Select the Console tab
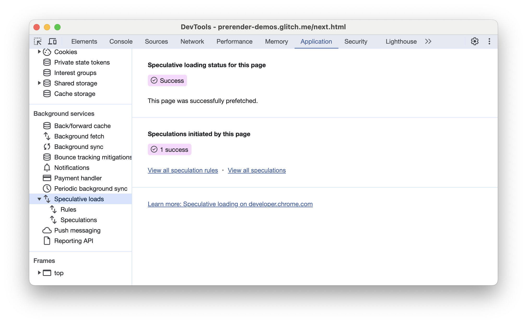Viewport: 527px width, 324px height. coord(121,42)
